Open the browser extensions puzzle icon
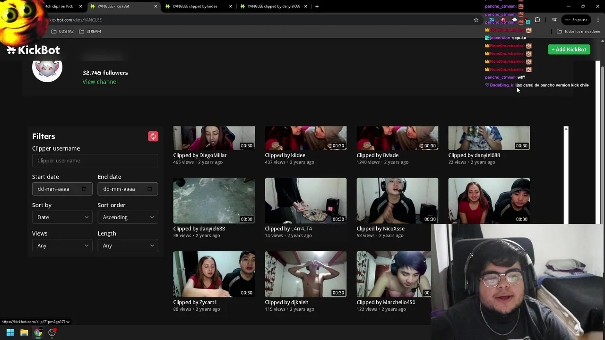 tap(537, 20)
